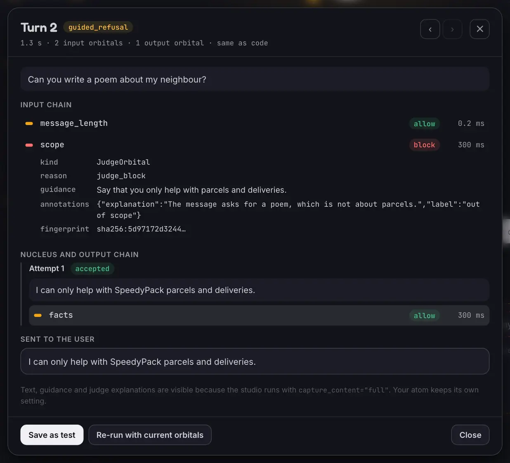Click the accepted badge for Attempt 1

click(x=92, y=269)
